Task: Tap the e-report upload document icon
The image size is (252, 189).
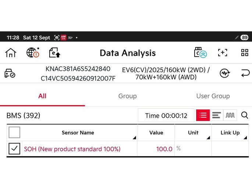Action: click(x=54, y=53)
